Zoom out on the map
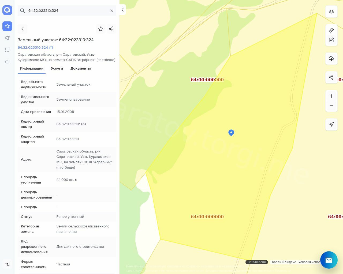The width and height of the screenshot is (343, 274). tap(331, 106)
